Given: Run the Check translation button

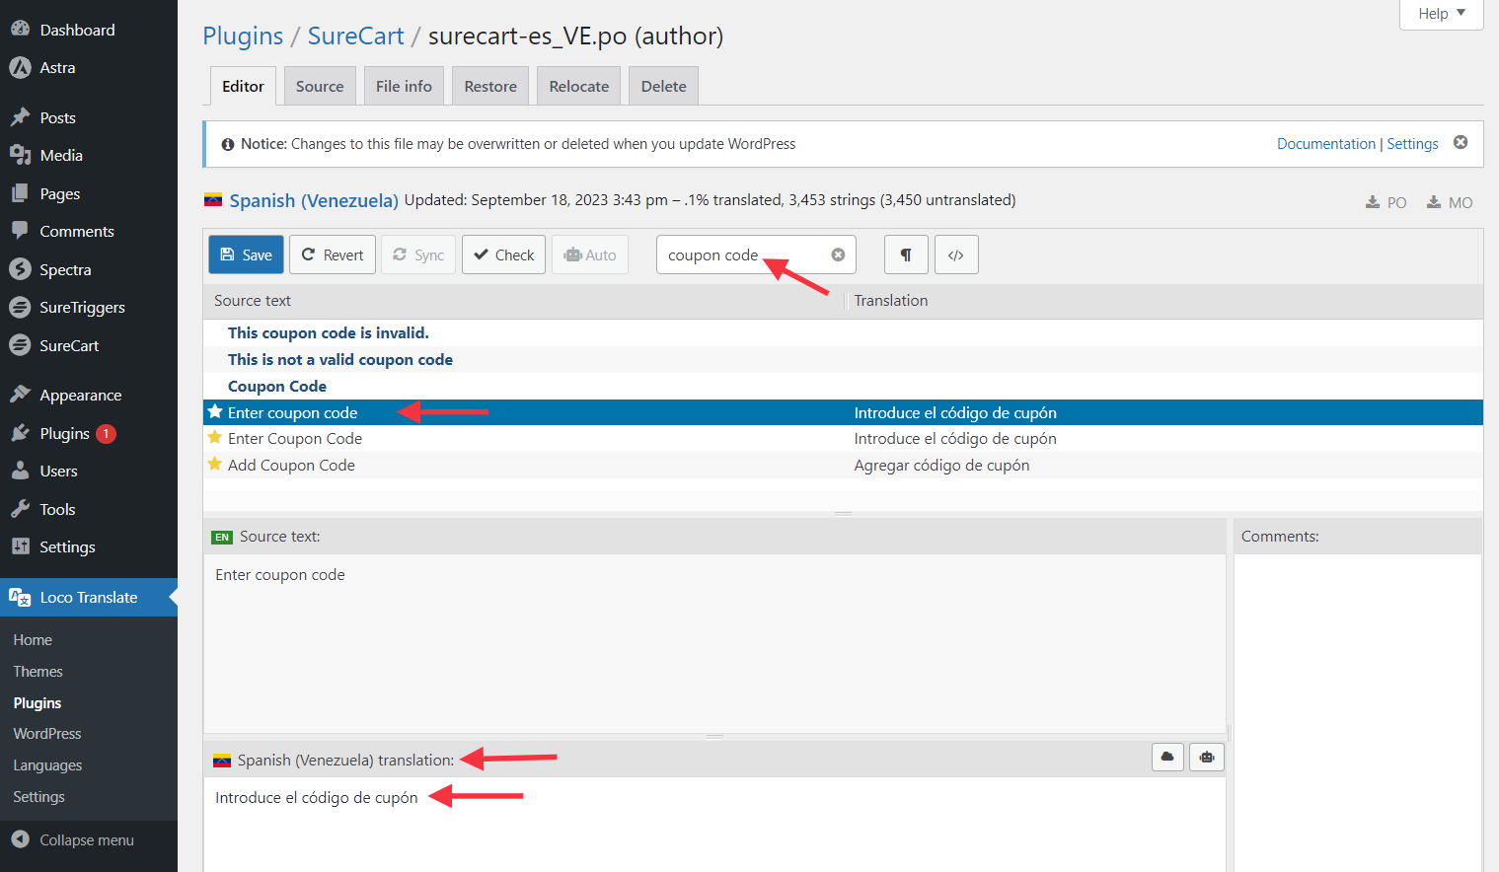Looking at the screenshot, I should coord(503,254).
